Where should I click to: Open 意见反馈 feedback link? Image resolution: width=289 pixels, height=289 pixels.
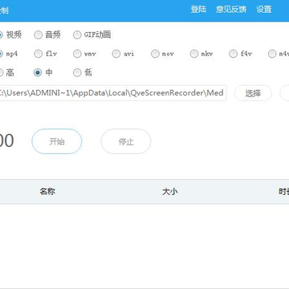pyautogui.click(x=231, y=10)
